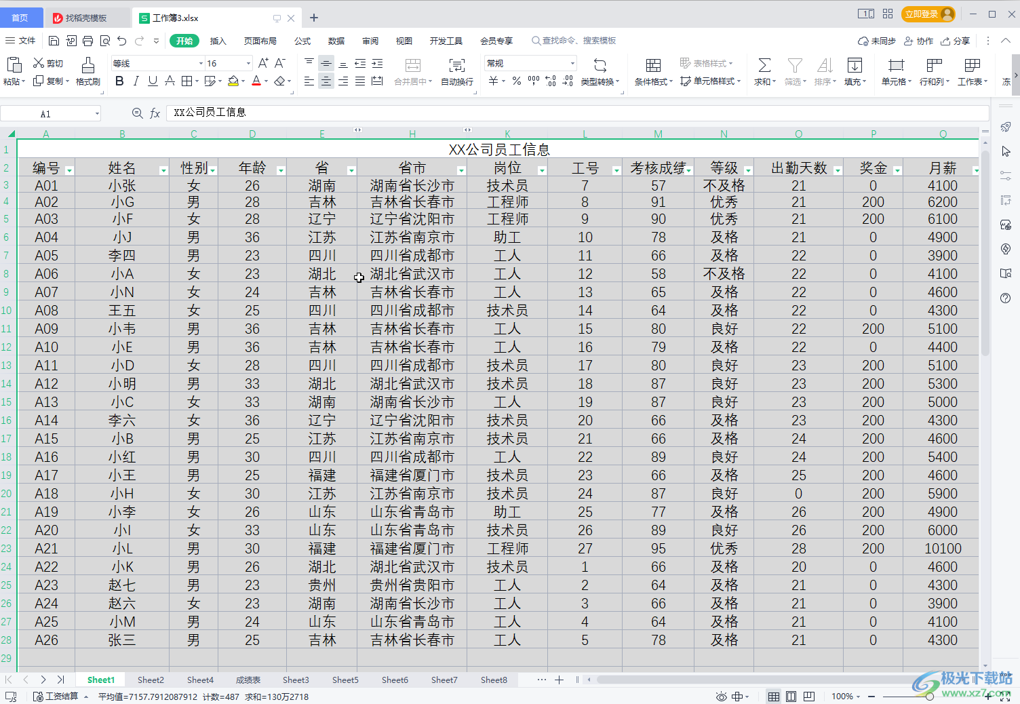This screenshot has width=1020, height=704.
Task: Open the 页面布局 ribbon tab
Action: tap(260, 41)
